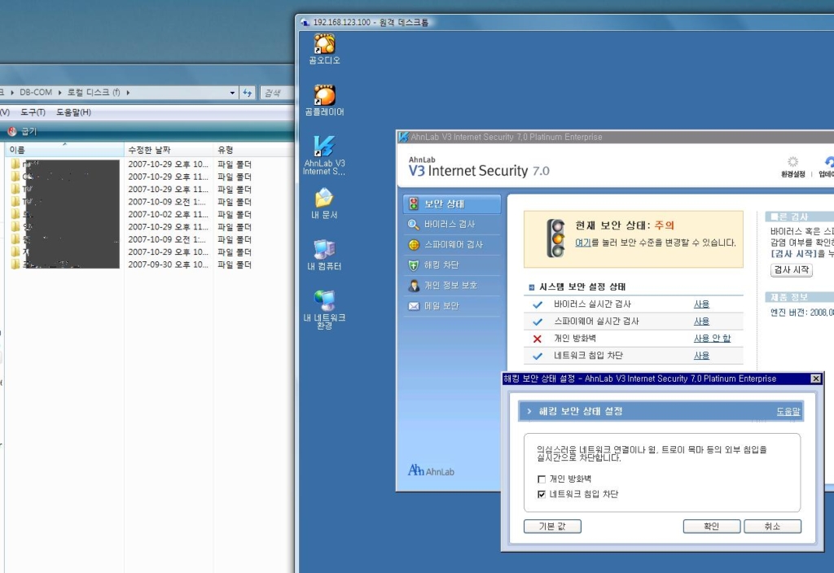The image size is (834, 573).
Task: Click the red X icon beside 개인 방화벽 status
Action: (538, 339)
